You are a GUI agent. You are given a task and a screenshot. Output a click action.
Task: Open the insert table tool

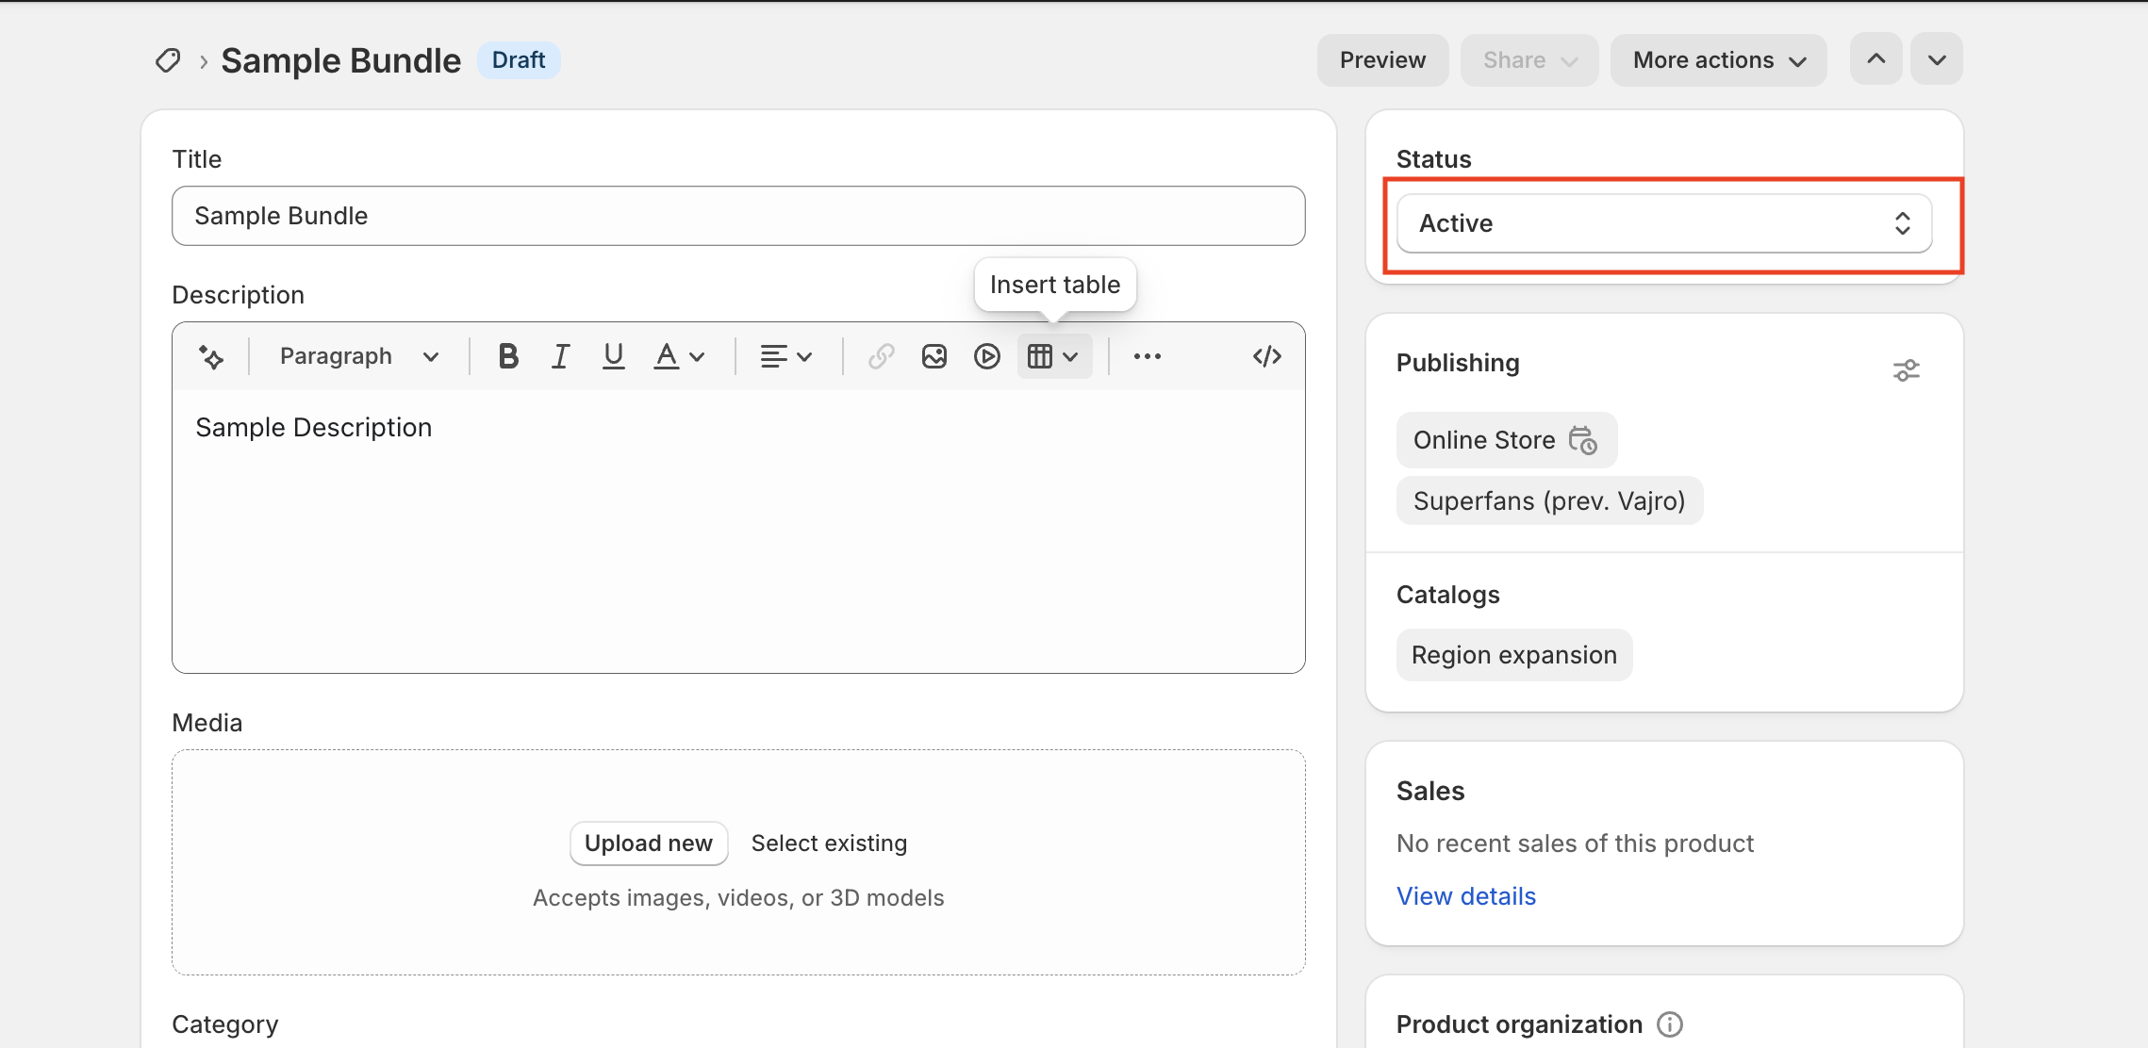click(1053, 356)
